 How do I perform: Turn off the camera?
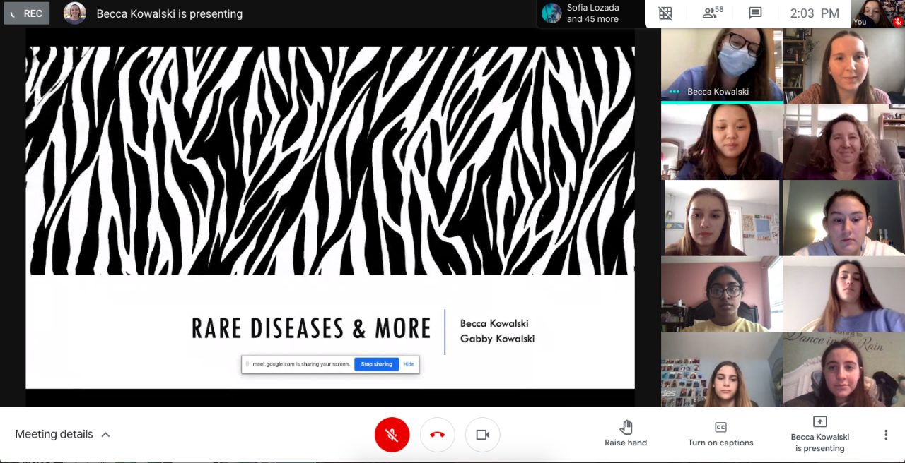click(482, 435)
